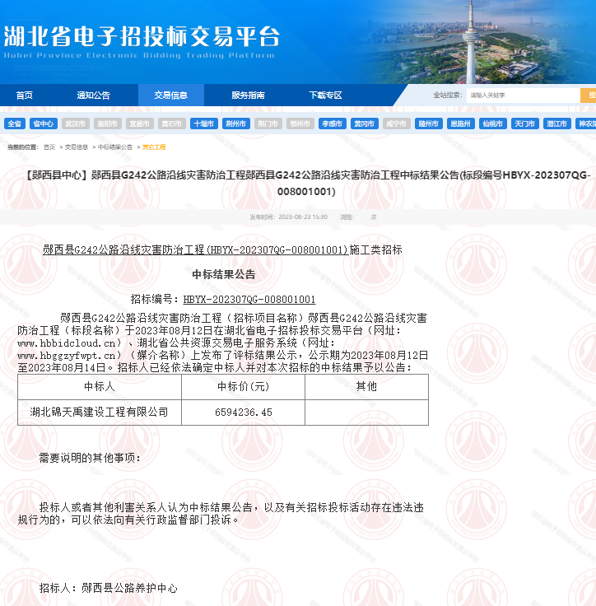Filter by 十堰市 city
This screenshot has width=596, height=606.
[203, 124]
